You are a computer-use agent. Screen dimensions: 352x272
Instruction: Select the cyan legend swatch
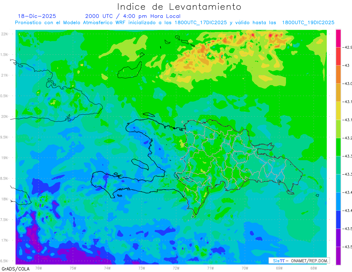click(x=338, y=183)
